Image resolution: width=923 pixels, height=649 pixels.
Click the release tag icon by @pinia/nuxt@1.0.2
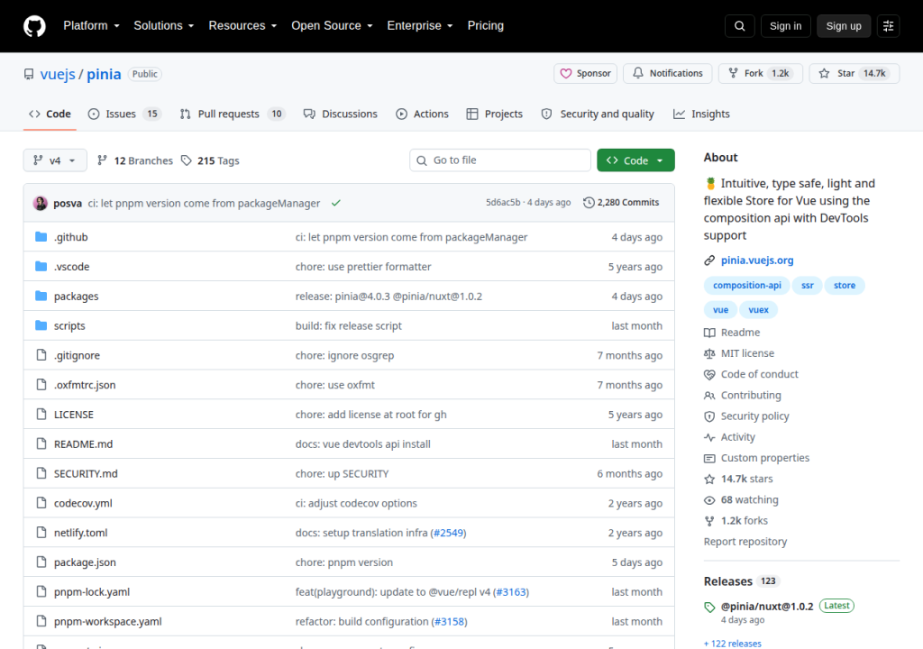(709, 608)
